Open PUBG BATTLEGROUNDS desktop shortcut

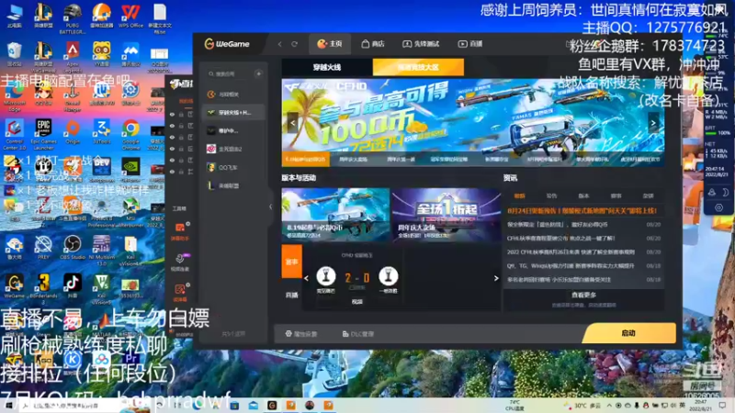[x=73, y=17]
